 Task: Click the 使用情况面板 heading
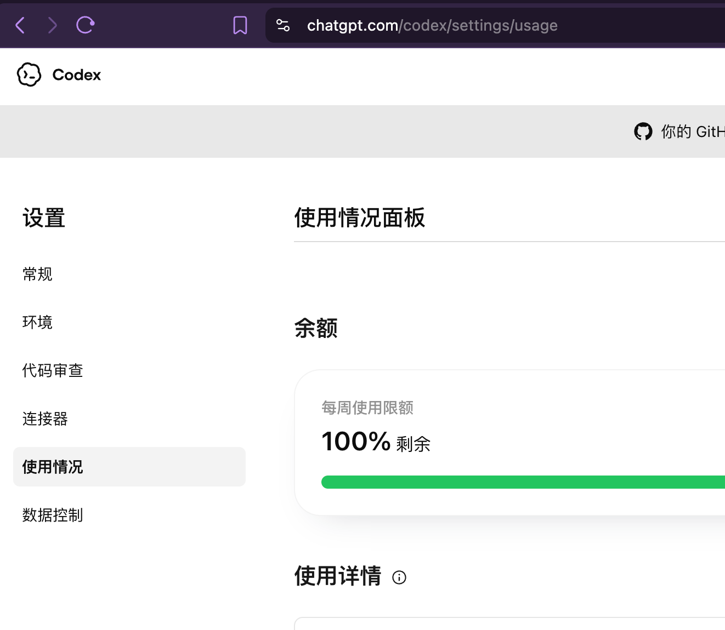360,217
